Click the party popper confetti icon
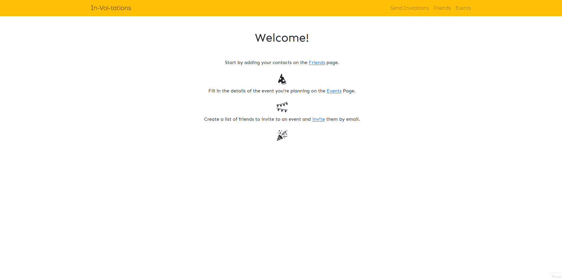Screen dimensions: 562x279 282,136
